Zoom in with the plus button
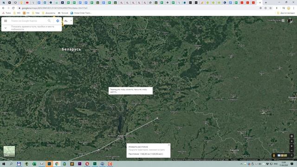Viewport: 297px width, 167px height. pos(292,146)
